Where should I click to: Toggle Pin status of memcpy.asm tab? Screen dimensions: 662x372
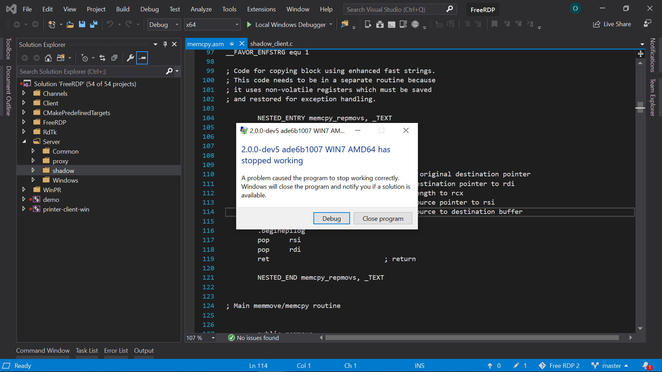(231, 43)
